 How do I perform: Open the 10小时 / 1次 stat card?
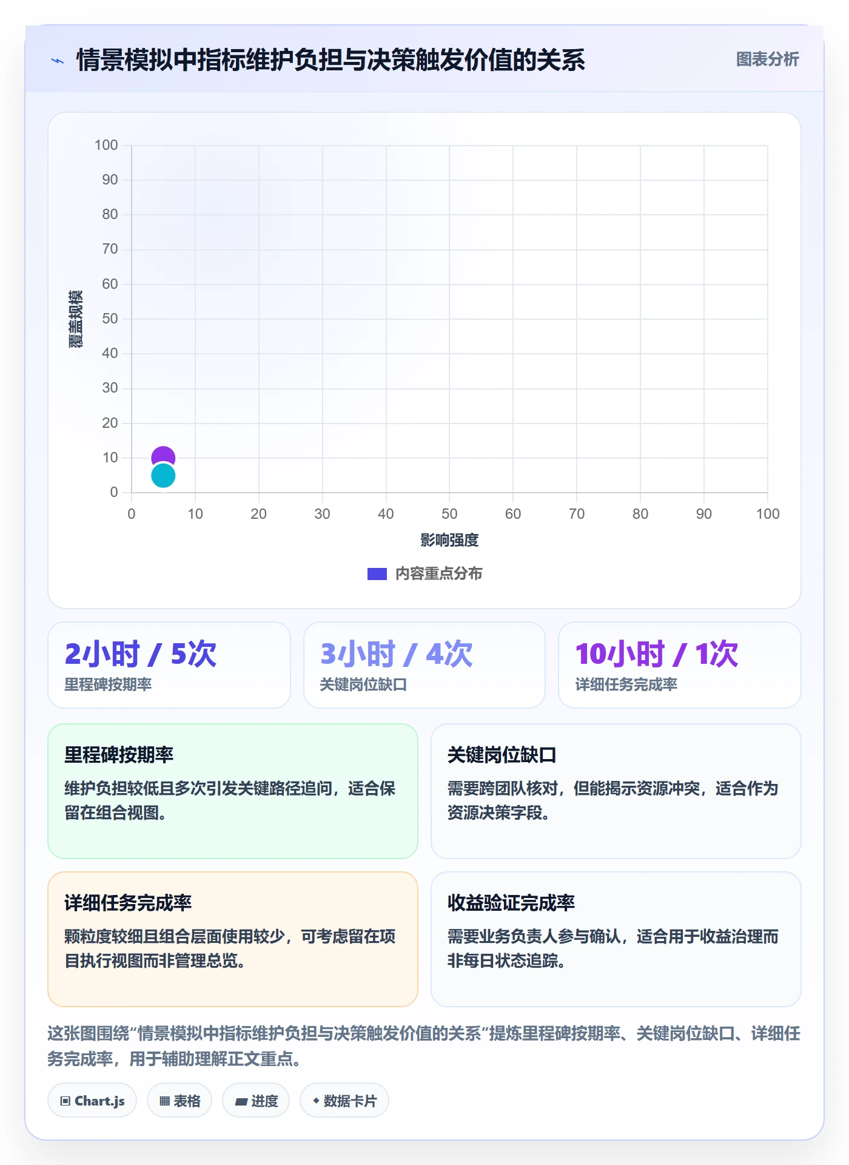(x=679, y=664)
